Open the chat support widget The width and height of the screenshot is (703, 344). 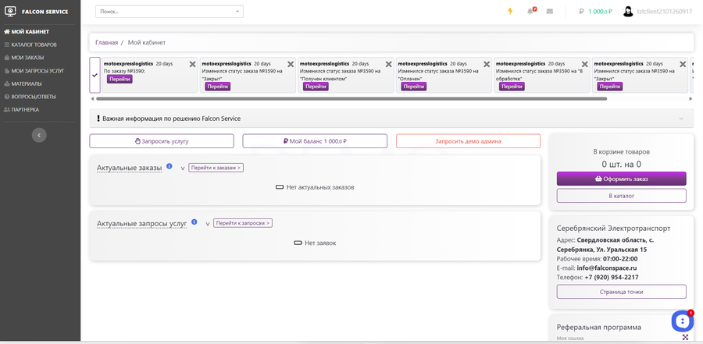(682, 321)
